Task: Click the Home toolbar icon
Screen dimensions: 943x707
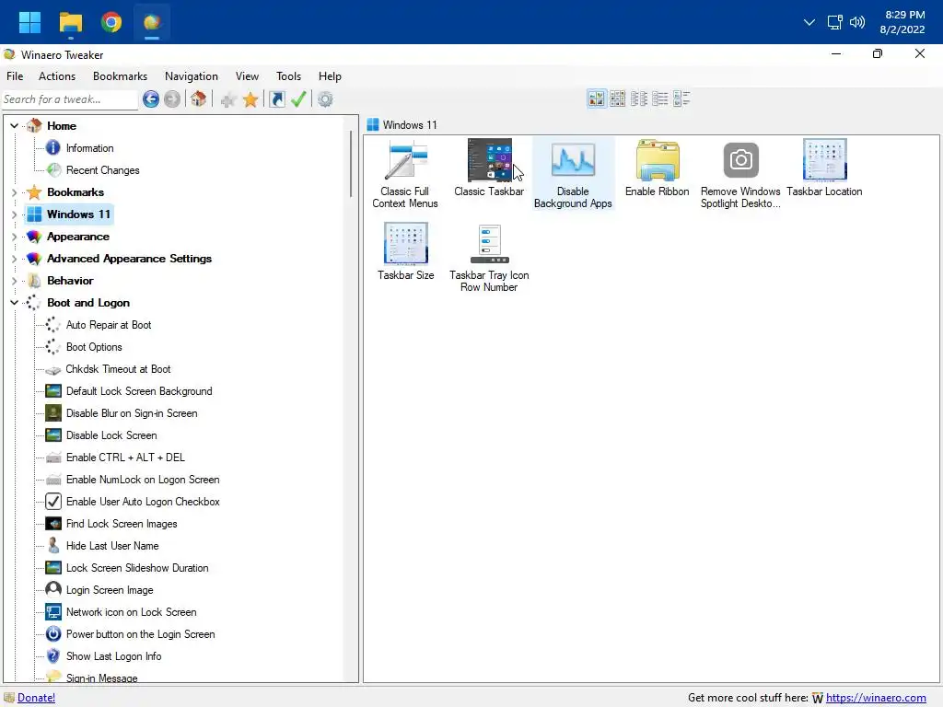Action: [x=199, y=99]
